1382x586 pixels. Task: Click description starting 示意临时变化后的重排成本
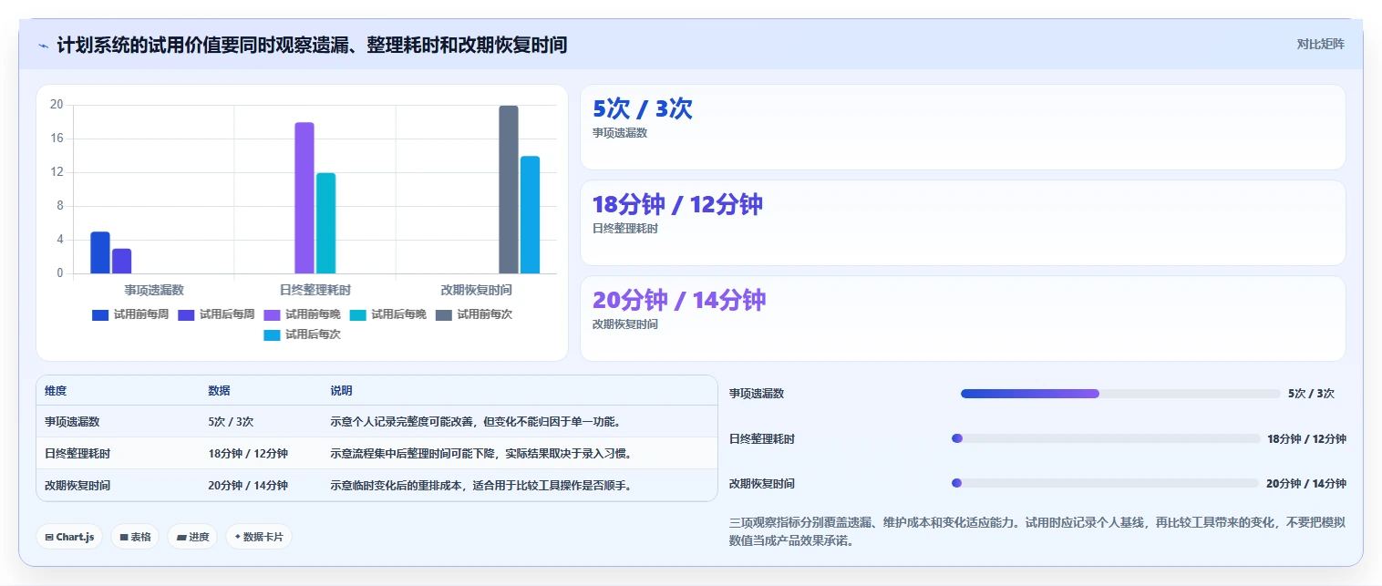pyautogui.click(x=480, y=486)
